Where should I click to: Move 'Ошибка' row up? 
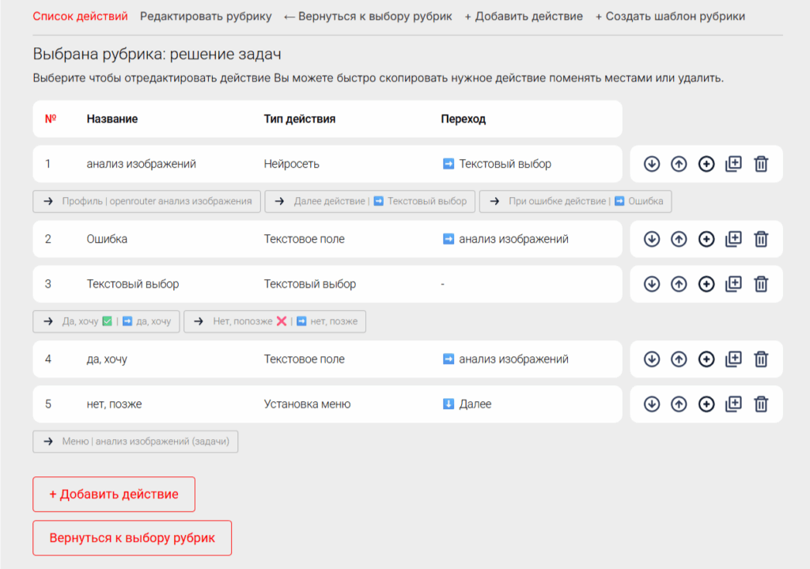point(679,239)
